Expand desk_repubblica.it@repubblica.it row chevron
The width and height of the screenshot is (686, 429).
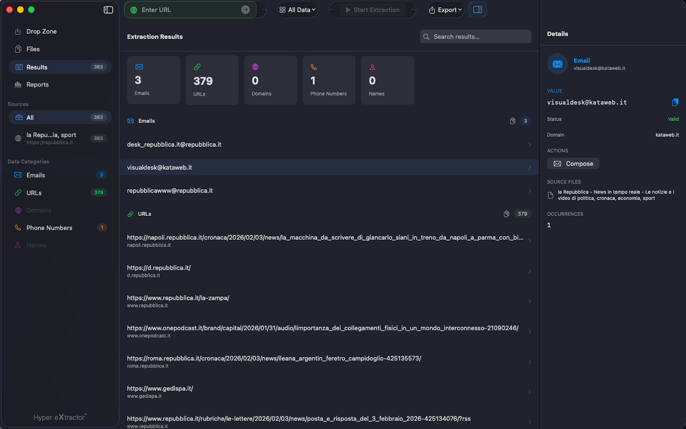pos(529,145)
